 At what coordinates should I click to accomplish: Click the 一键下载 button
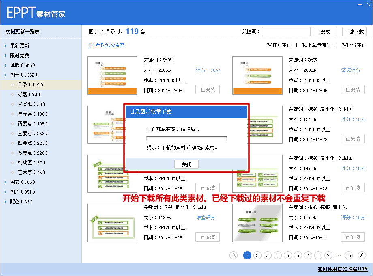pos(354,32)
